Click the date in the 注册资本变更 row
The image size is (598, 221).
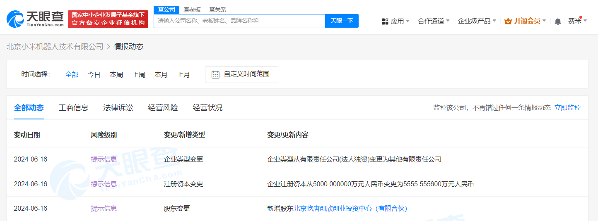(x=31, y=184)
